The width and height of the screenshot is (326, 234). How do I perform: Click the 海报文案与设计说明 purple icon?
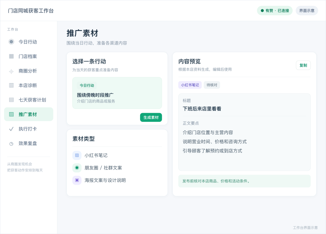(77, 180)
